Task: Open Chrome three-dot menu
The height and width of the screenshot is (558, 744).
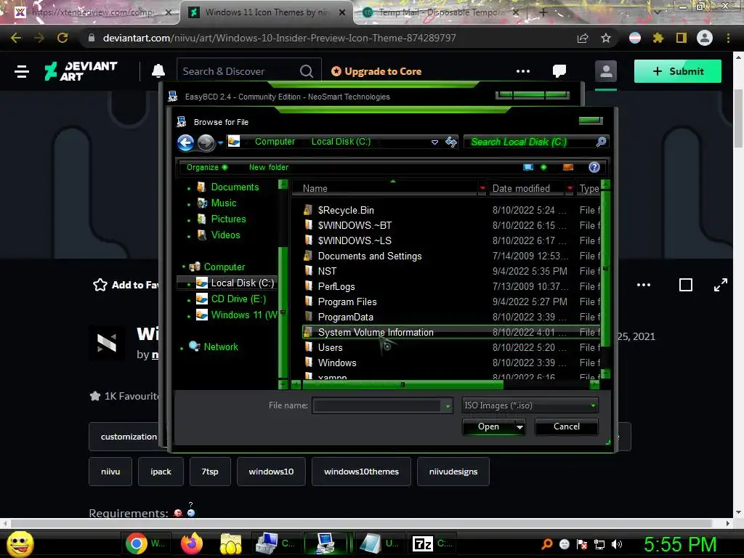Action: (728, 38)
